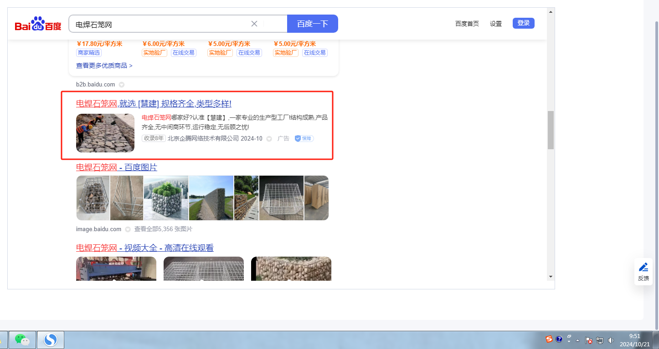This screenshot has height=349, width=659.
Task: Open the 百度首页 link
Action: 467,24
